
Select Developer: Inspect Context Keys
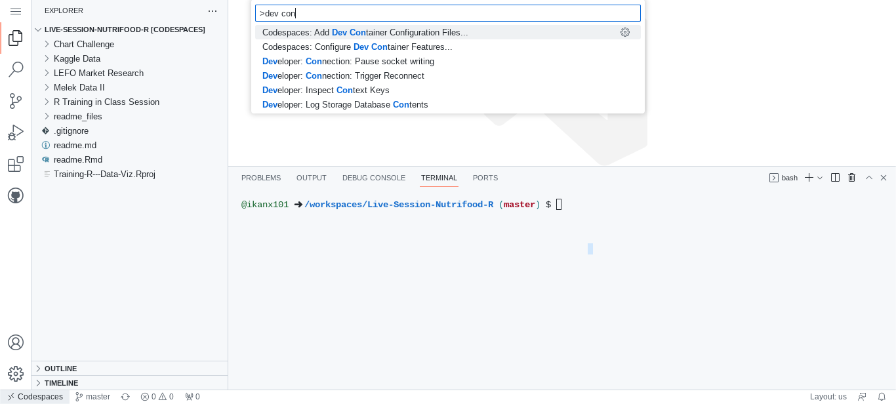point(448,90)
